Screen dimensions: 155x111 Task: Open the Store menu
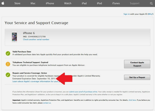17,3
